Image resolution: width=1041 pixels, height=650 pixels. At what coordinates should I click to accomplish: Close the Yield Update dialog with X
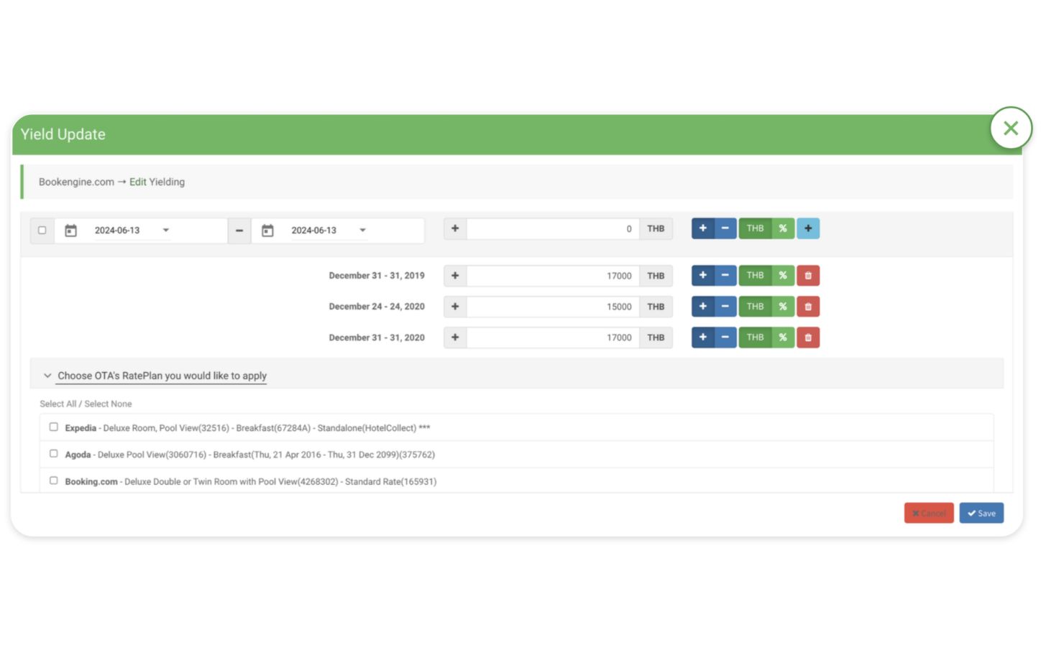tap(1010, 129)
